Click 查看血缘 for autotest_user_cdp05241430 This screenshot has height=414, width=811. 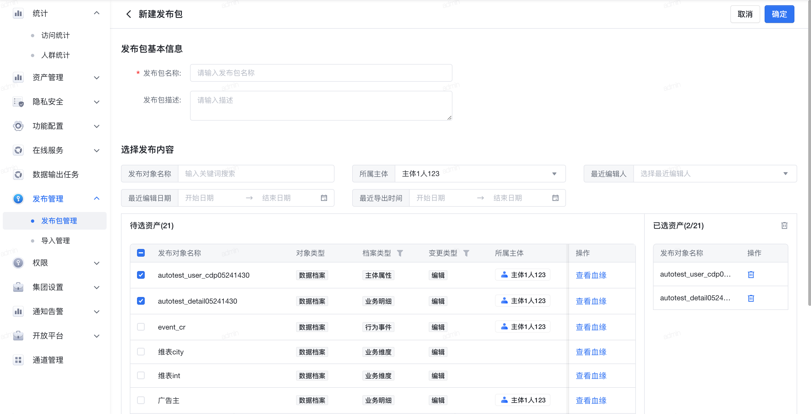click(591, 275)
